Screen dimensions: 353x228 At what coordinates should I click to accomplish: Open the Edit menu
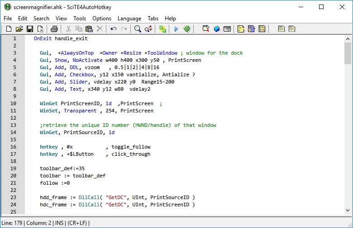pos(23,19)
